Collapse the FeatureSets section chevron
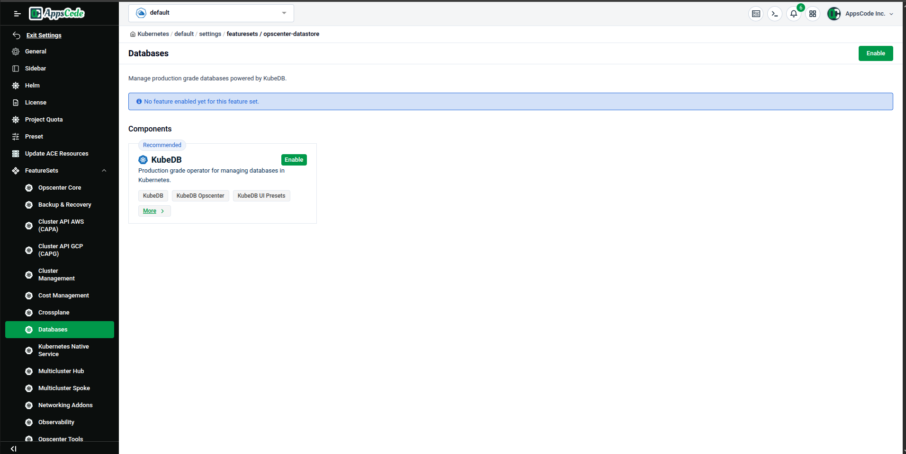Image resolution: width=906 pixels, height=454 pixels. click(104, 170)
